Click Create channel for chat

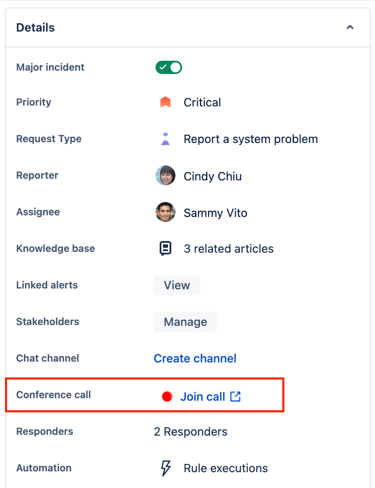(195, 358)
